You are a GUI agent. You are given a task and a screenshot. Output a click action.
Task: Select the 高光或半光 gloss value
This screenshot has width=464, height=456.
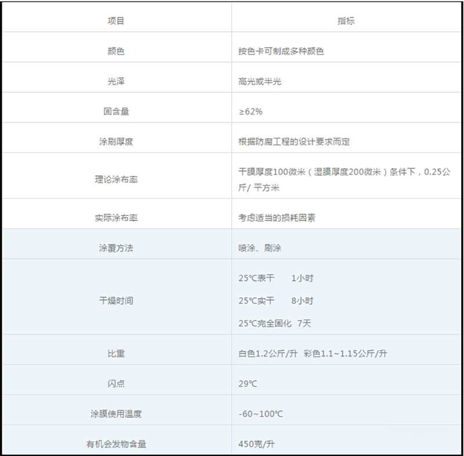pos(259,81)
